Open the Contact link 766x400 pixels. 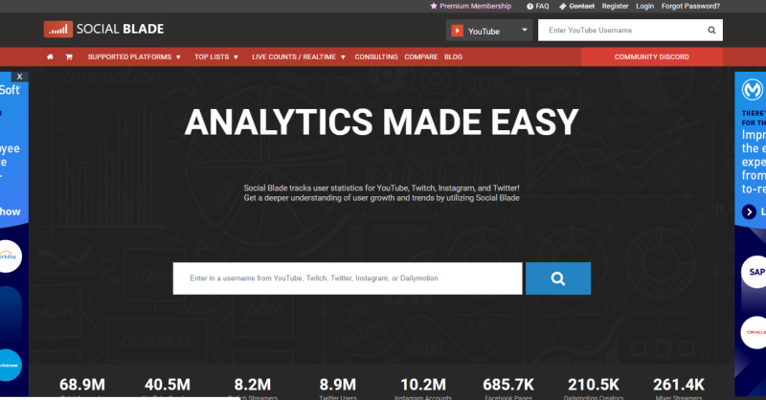(x=582, y=7)
